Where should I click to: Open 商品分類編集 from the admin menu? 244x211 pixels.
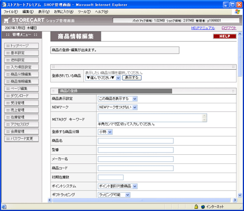(22, 74)
